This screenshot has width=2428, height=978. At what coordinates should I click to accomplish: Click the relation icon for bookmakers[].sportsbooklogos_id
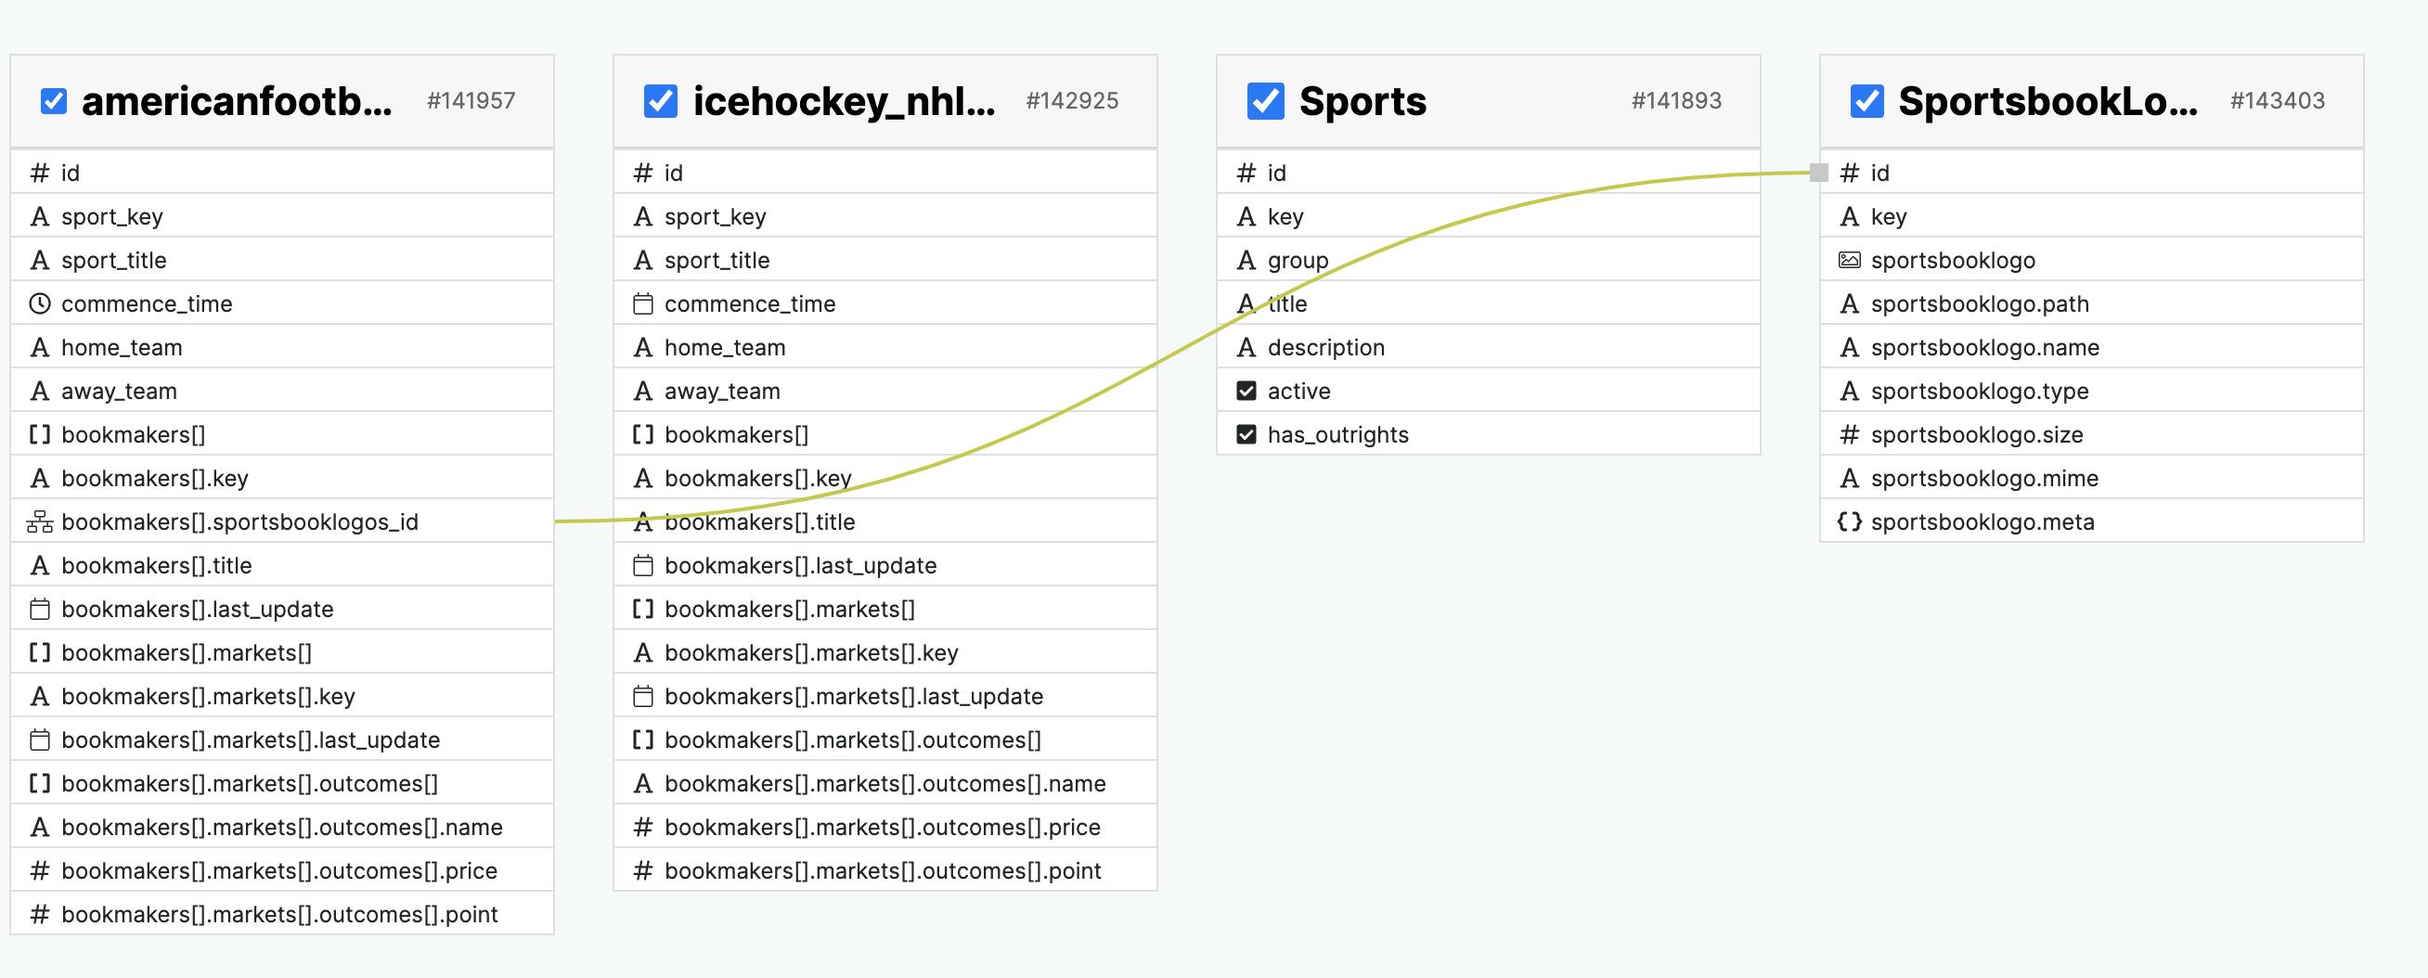40,521
